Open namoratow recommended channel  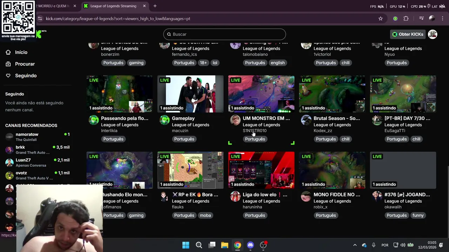(38, 137)
